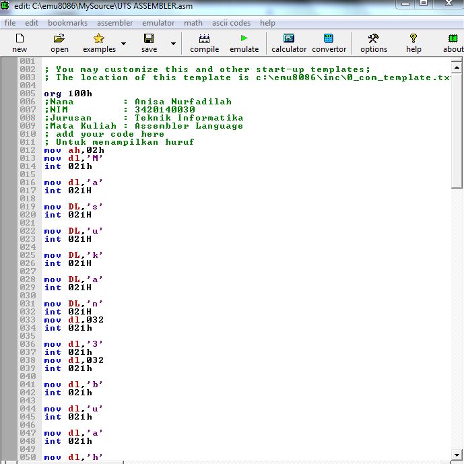
Task: Click the comment '; add your code here'
Action: pyautogui.click(x=104, y=134)
